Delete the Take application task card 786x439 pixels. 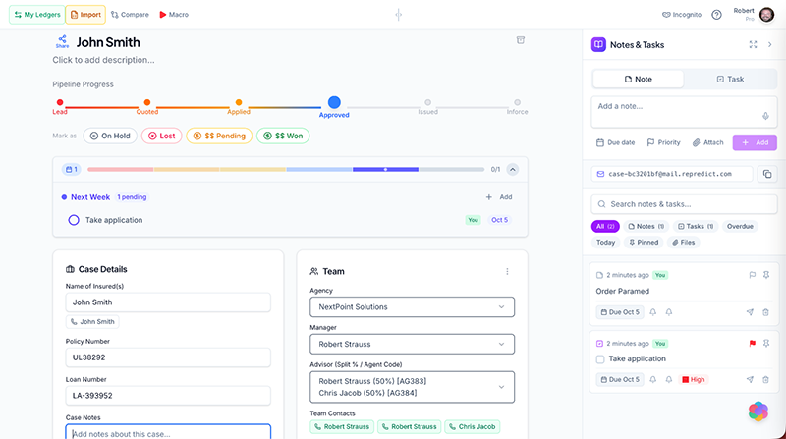(x=765, y=379)
